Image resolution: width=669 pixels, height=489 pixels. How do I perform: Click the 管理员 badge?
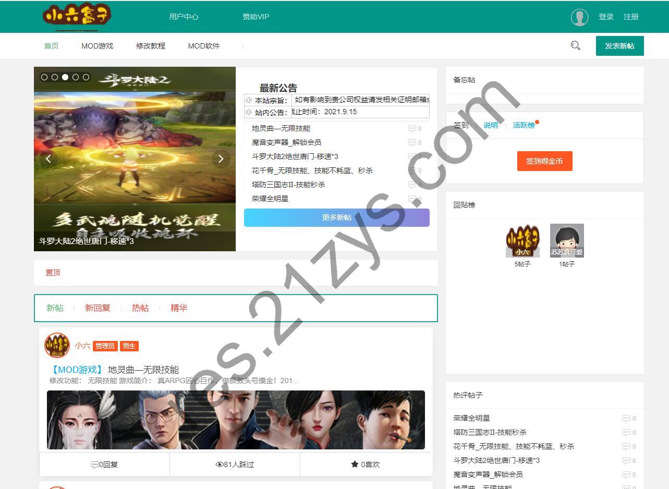[x=105, y=346]
